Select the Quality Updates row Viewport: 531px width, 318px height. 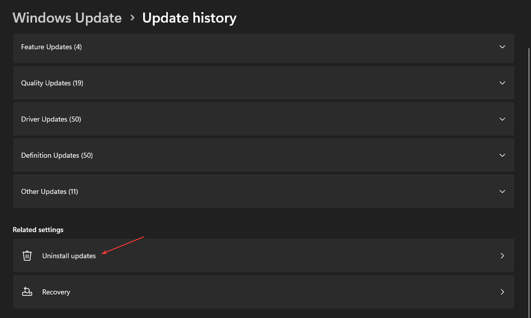(x=263, y=83)
